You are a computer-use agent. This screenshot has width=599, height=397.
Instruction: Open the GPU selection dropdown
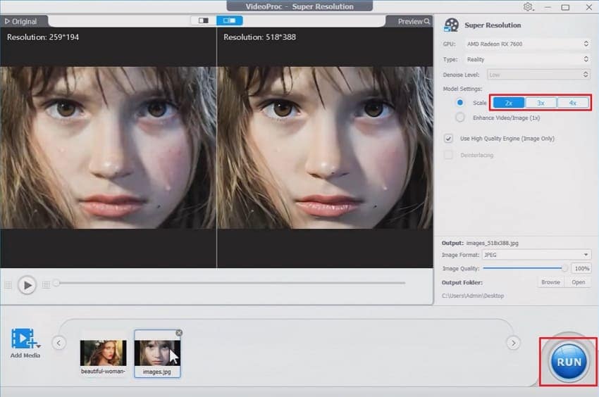tap(528, 44)
